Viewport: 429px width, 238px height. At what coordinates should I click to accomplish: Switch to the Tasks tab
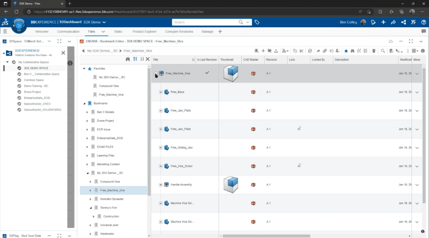pyautogui.click(x=118, y=31)
